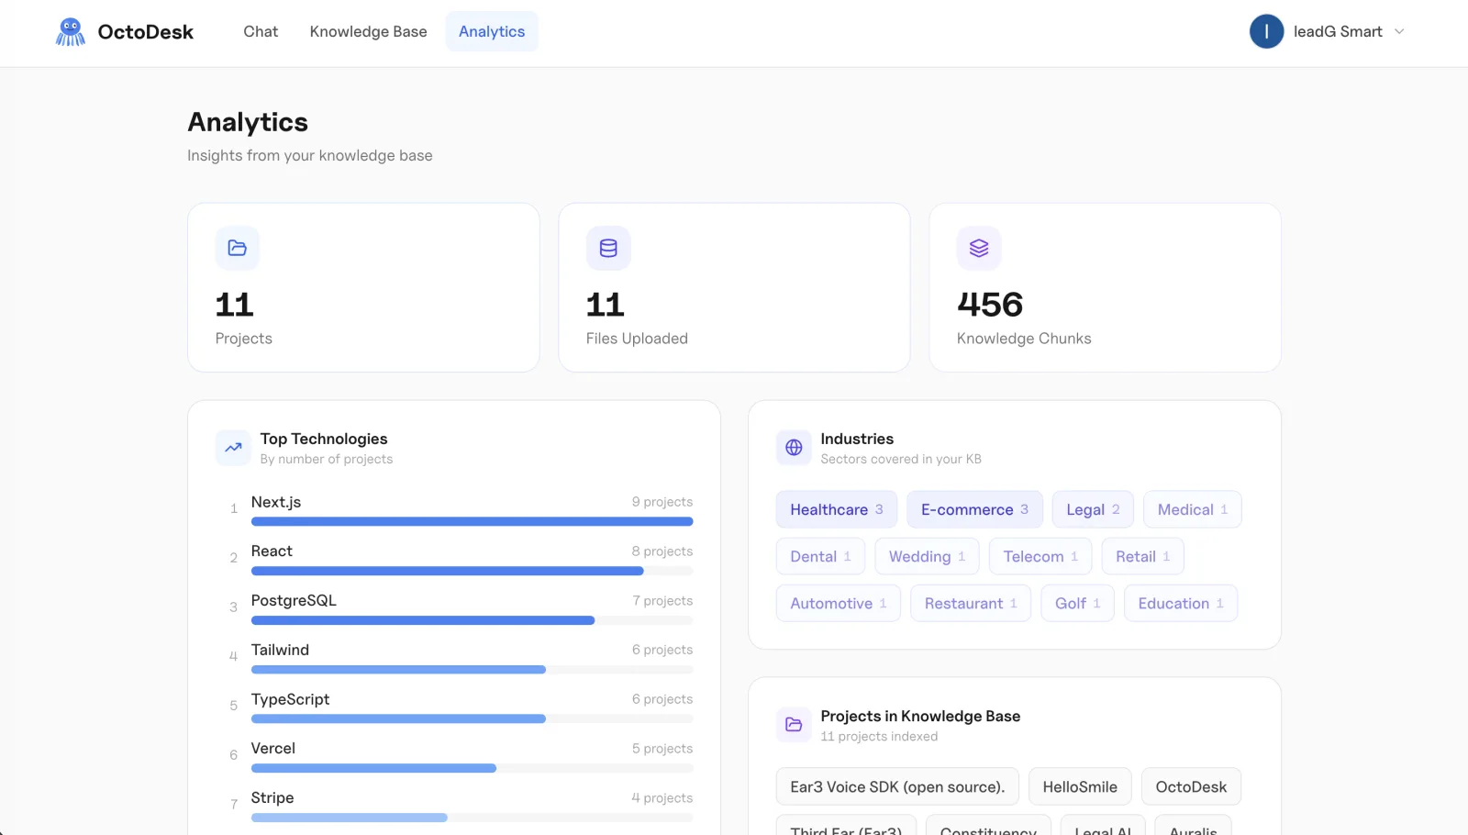The image size is (1468, 835).
Task: Click the Next.js technology label
Action: (276, 502)
